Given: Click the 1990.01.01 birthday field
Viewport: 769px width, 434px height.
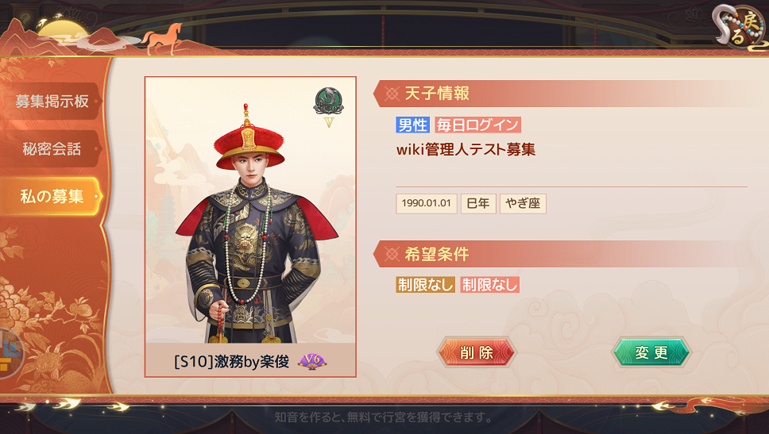Looking at the screenshot, I should (x=426, y=203).
